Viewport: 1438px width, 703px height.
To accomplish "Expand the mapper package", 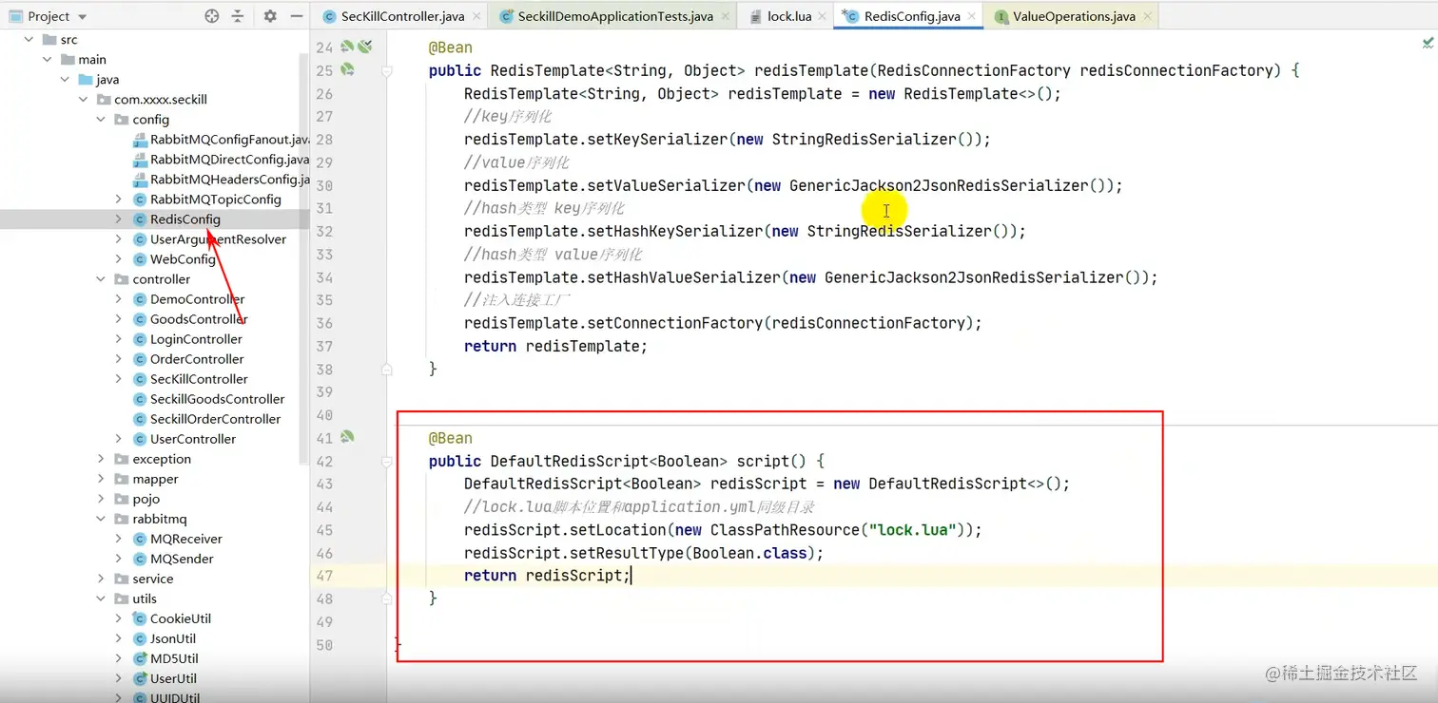I will click(101, 479).
